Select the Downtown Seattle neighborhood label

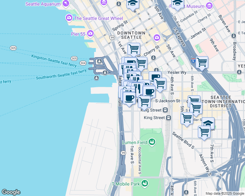click(x=131, y=35)
